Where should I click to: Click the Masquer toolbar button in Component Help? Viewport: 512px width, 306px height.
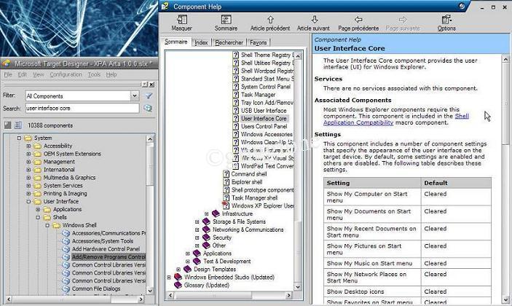182,23
